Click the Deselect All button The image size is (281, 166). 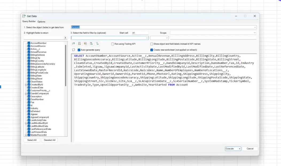(50, 140)
